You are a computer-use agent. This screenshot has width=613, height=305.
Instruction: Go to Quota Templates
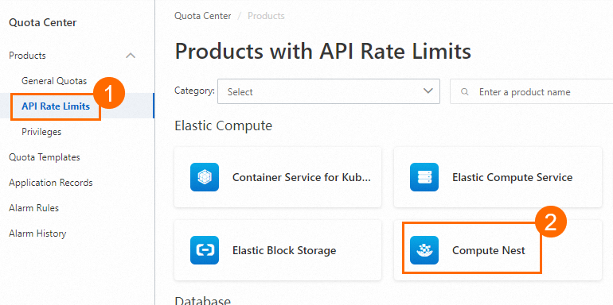click(x=44, y=157)
